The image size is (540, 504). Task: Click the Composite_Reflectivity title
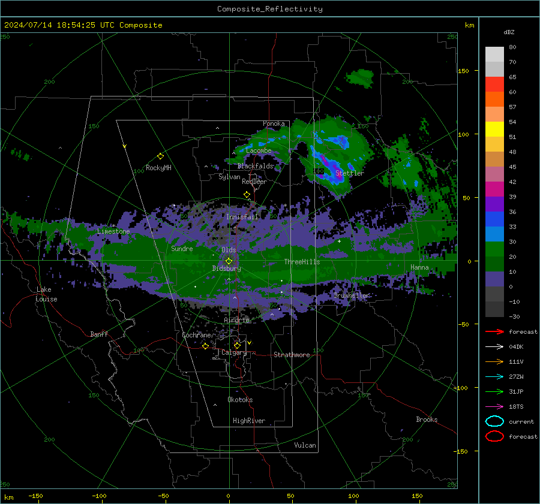270,9
